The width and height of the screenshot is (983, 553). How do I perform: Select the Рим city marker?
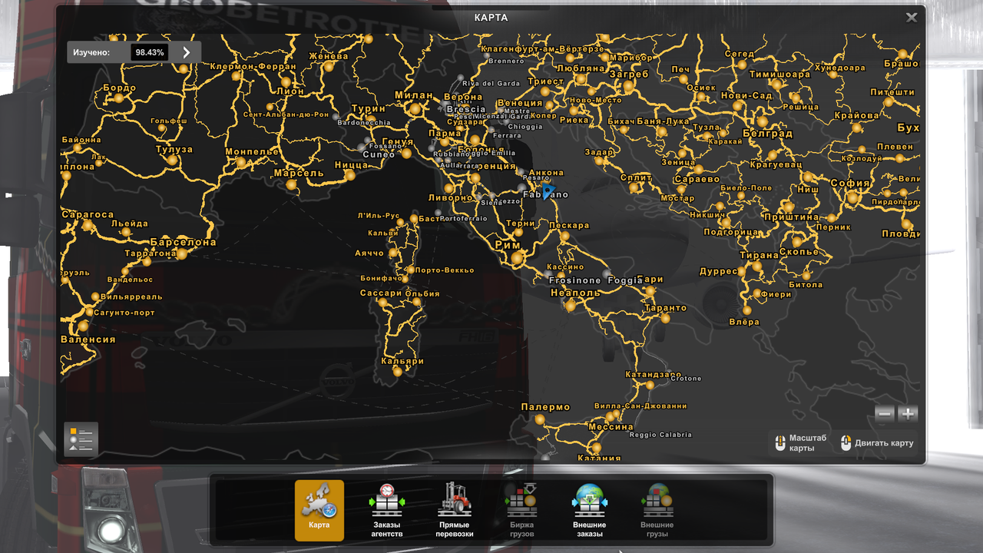coord(517,259)
